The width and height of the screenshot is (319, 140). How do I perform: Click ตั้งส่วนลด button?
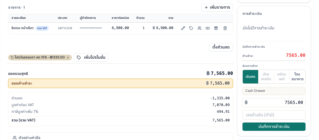point(221,47)
